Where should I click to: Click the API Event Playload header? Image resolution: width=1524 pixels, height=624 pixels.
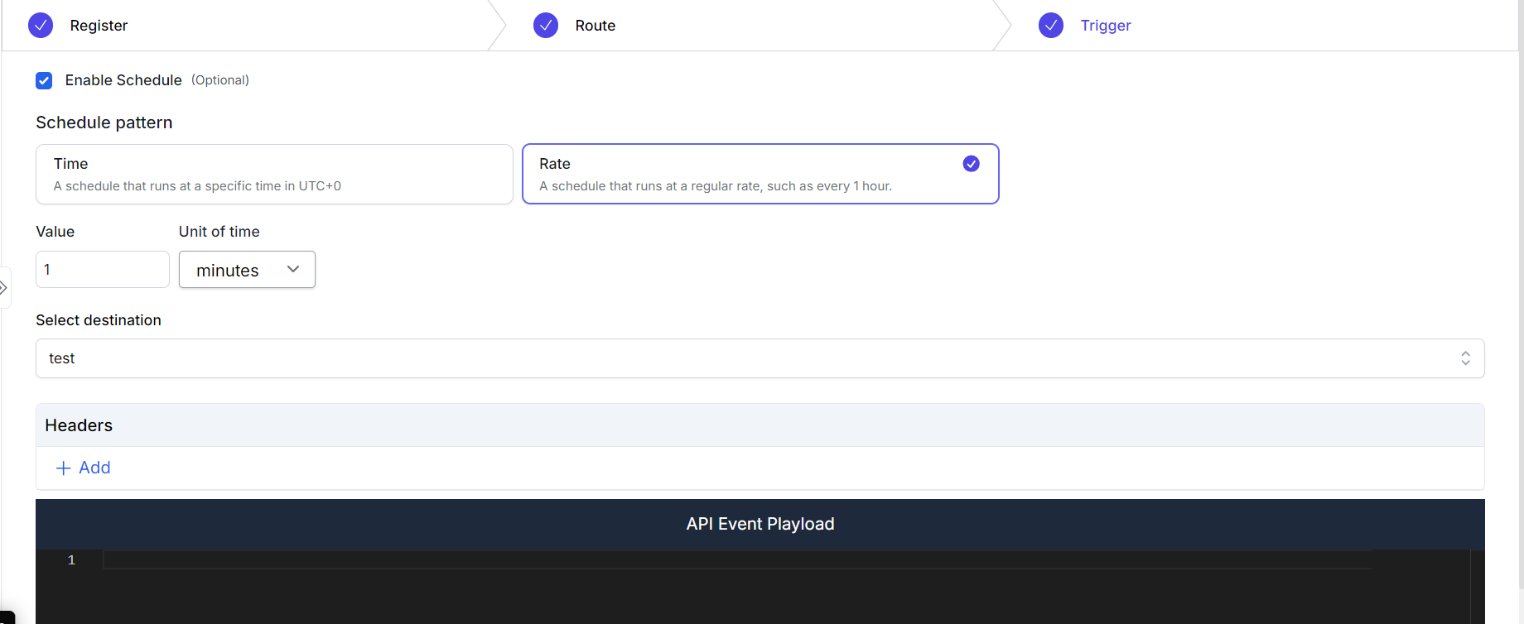pos(760,524)
